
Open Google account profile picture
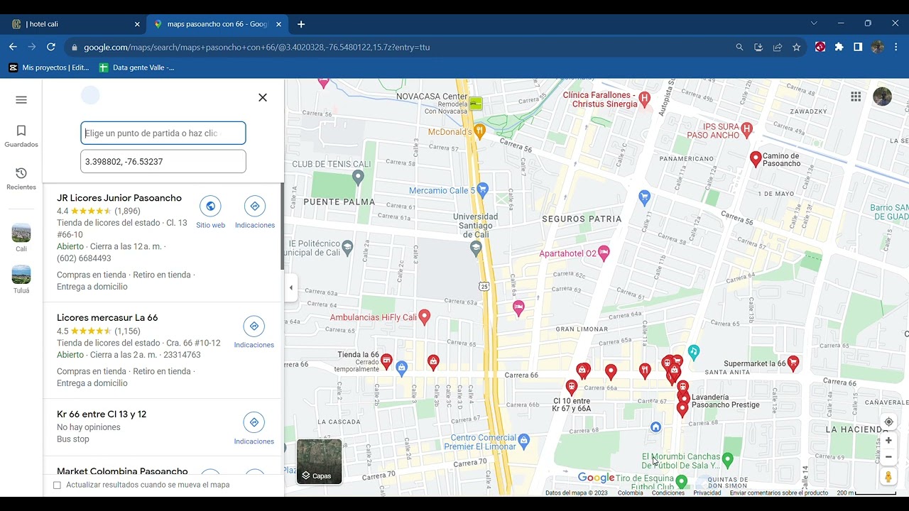[x=882, y=97]
